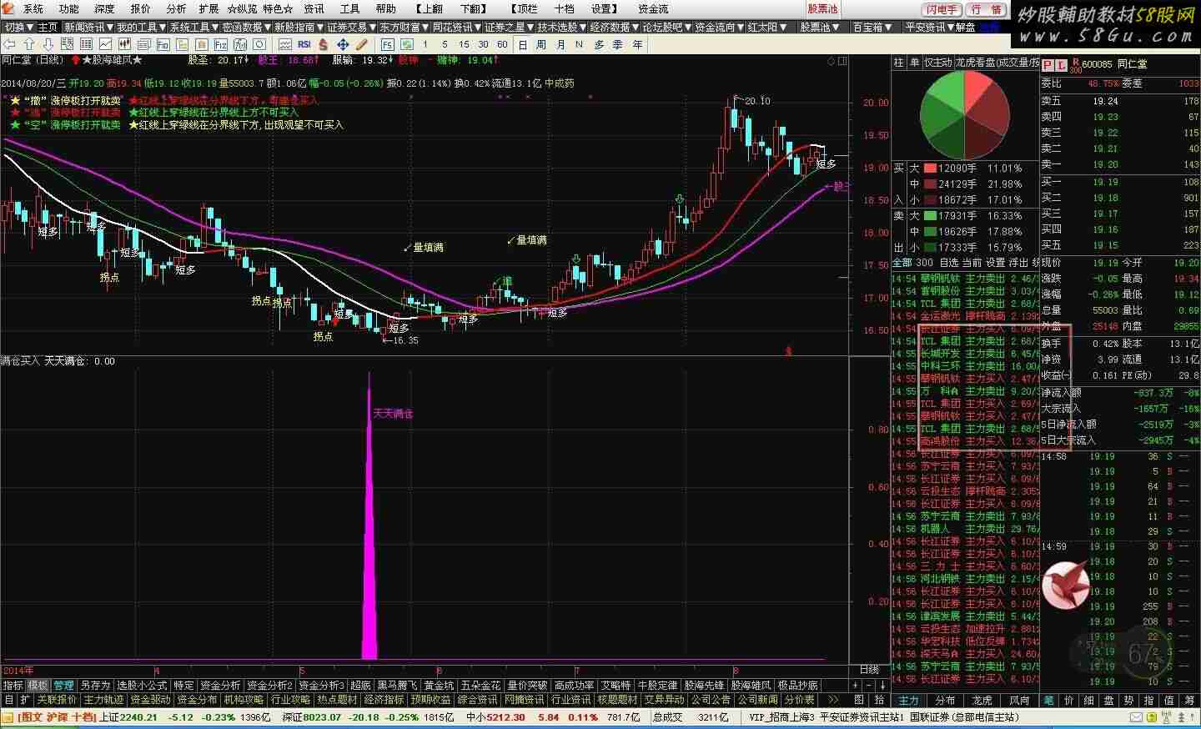Viewport: 1201px width, 729px height.
Task: Click the back arrow toolbar icon
Action: (x=10, y=44)
